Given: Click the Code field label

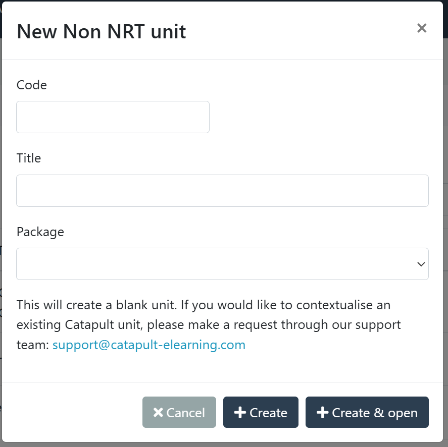Looking at the screenshot, I should [x=32, y=85].
